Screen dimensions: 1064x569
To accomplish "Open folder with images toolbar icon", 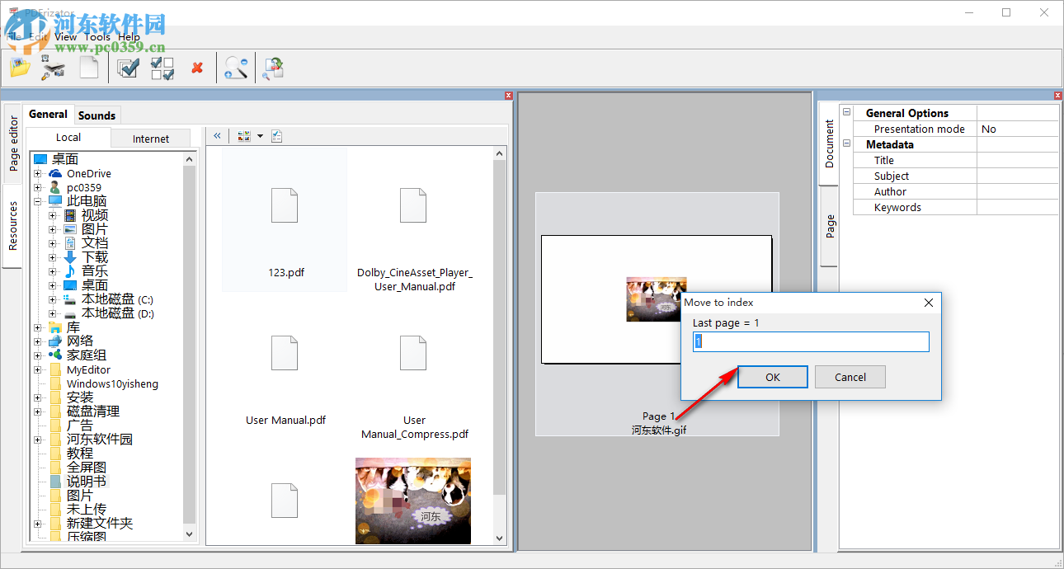I will [x=20, y=68].
